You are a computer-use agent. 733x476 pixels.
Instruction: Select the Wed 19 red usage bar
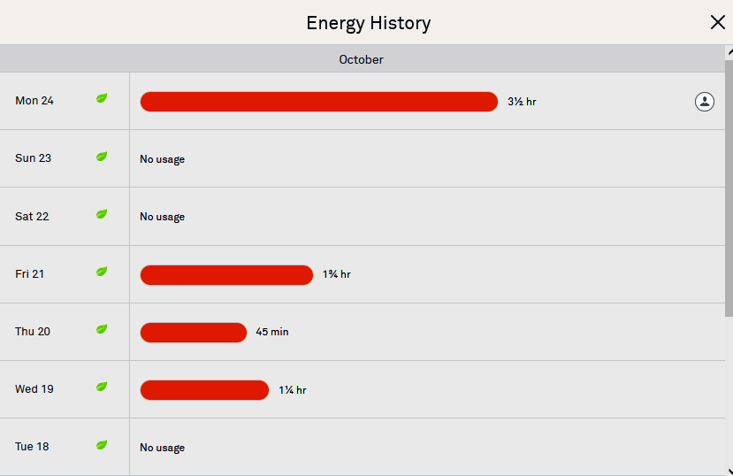pos(204,390)
